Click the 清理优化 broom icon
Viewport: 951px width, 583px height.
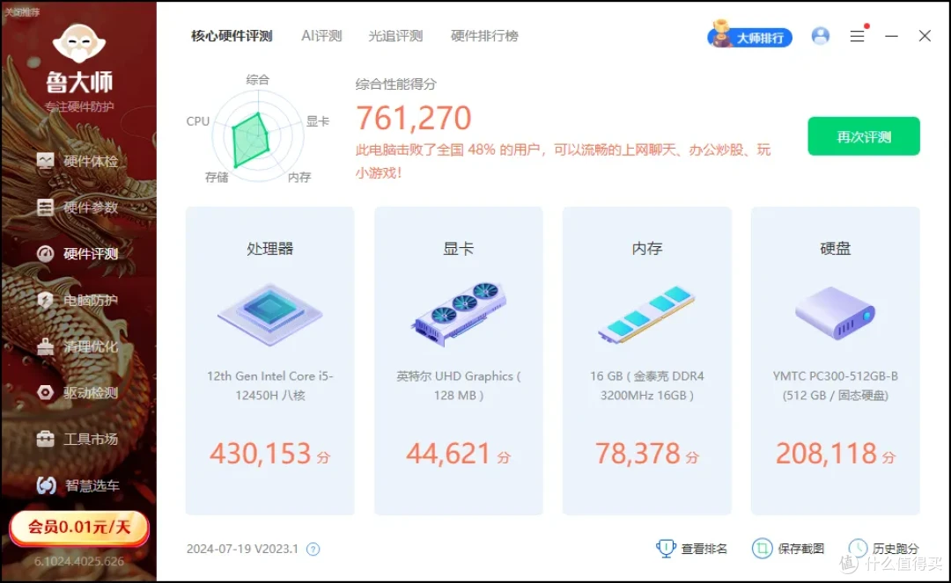point(46,346)
